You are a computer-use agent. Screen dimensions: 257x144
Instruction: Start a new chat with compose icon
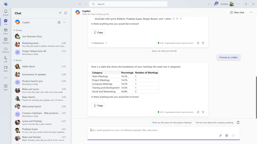66,13
